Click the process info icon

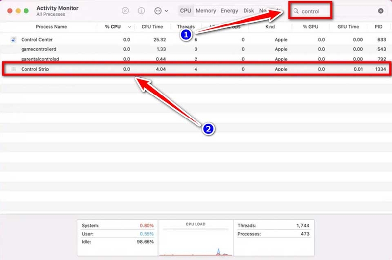tap(141, 11)
